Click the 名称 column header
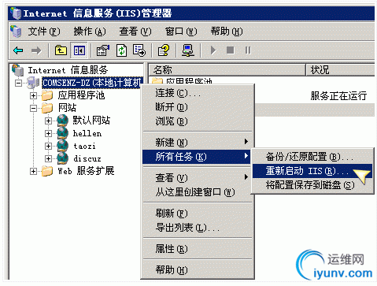This screenshot has height=286, width=377. pos(227,70)
